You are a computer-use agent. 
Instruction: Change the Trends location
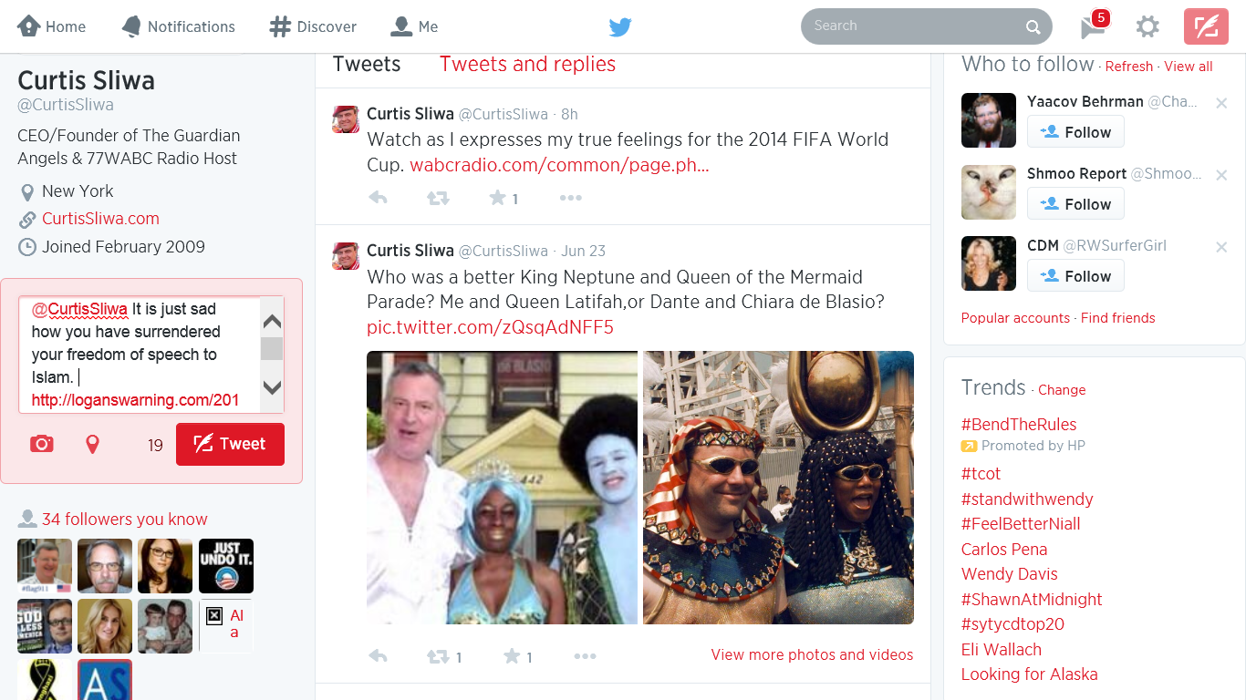tap(1062, 390)
